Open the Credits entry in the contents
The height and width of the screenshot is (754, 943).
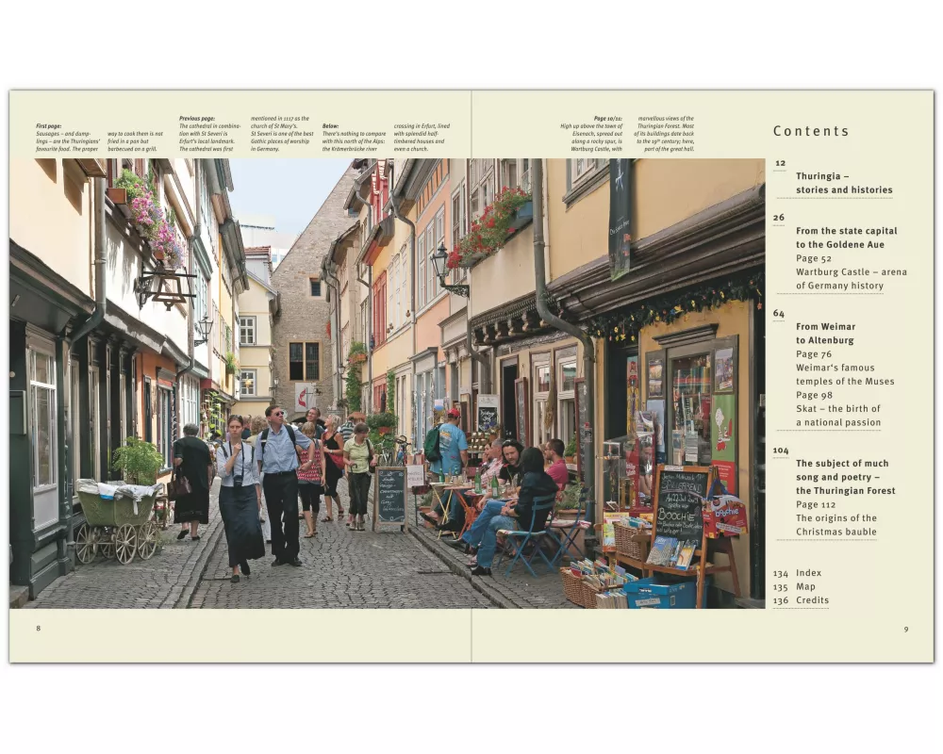(x=811, y=600)
